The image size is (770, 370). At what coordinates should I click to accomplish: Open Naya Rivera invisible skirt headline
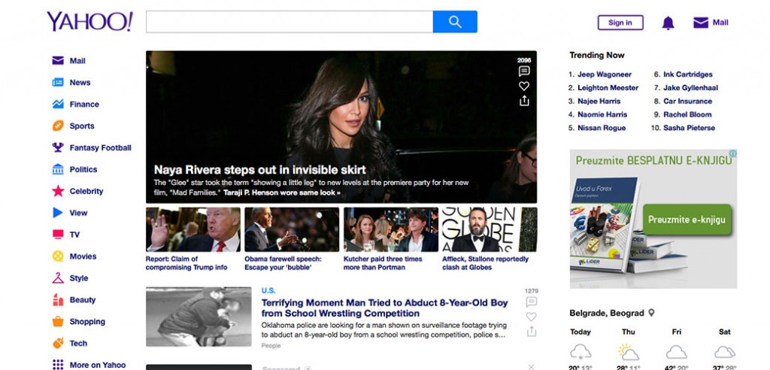point(259,170)
